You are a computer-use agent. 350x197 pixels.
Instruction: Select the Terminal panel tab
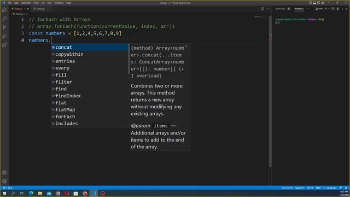pyautogui.click(x=299, y=9)
